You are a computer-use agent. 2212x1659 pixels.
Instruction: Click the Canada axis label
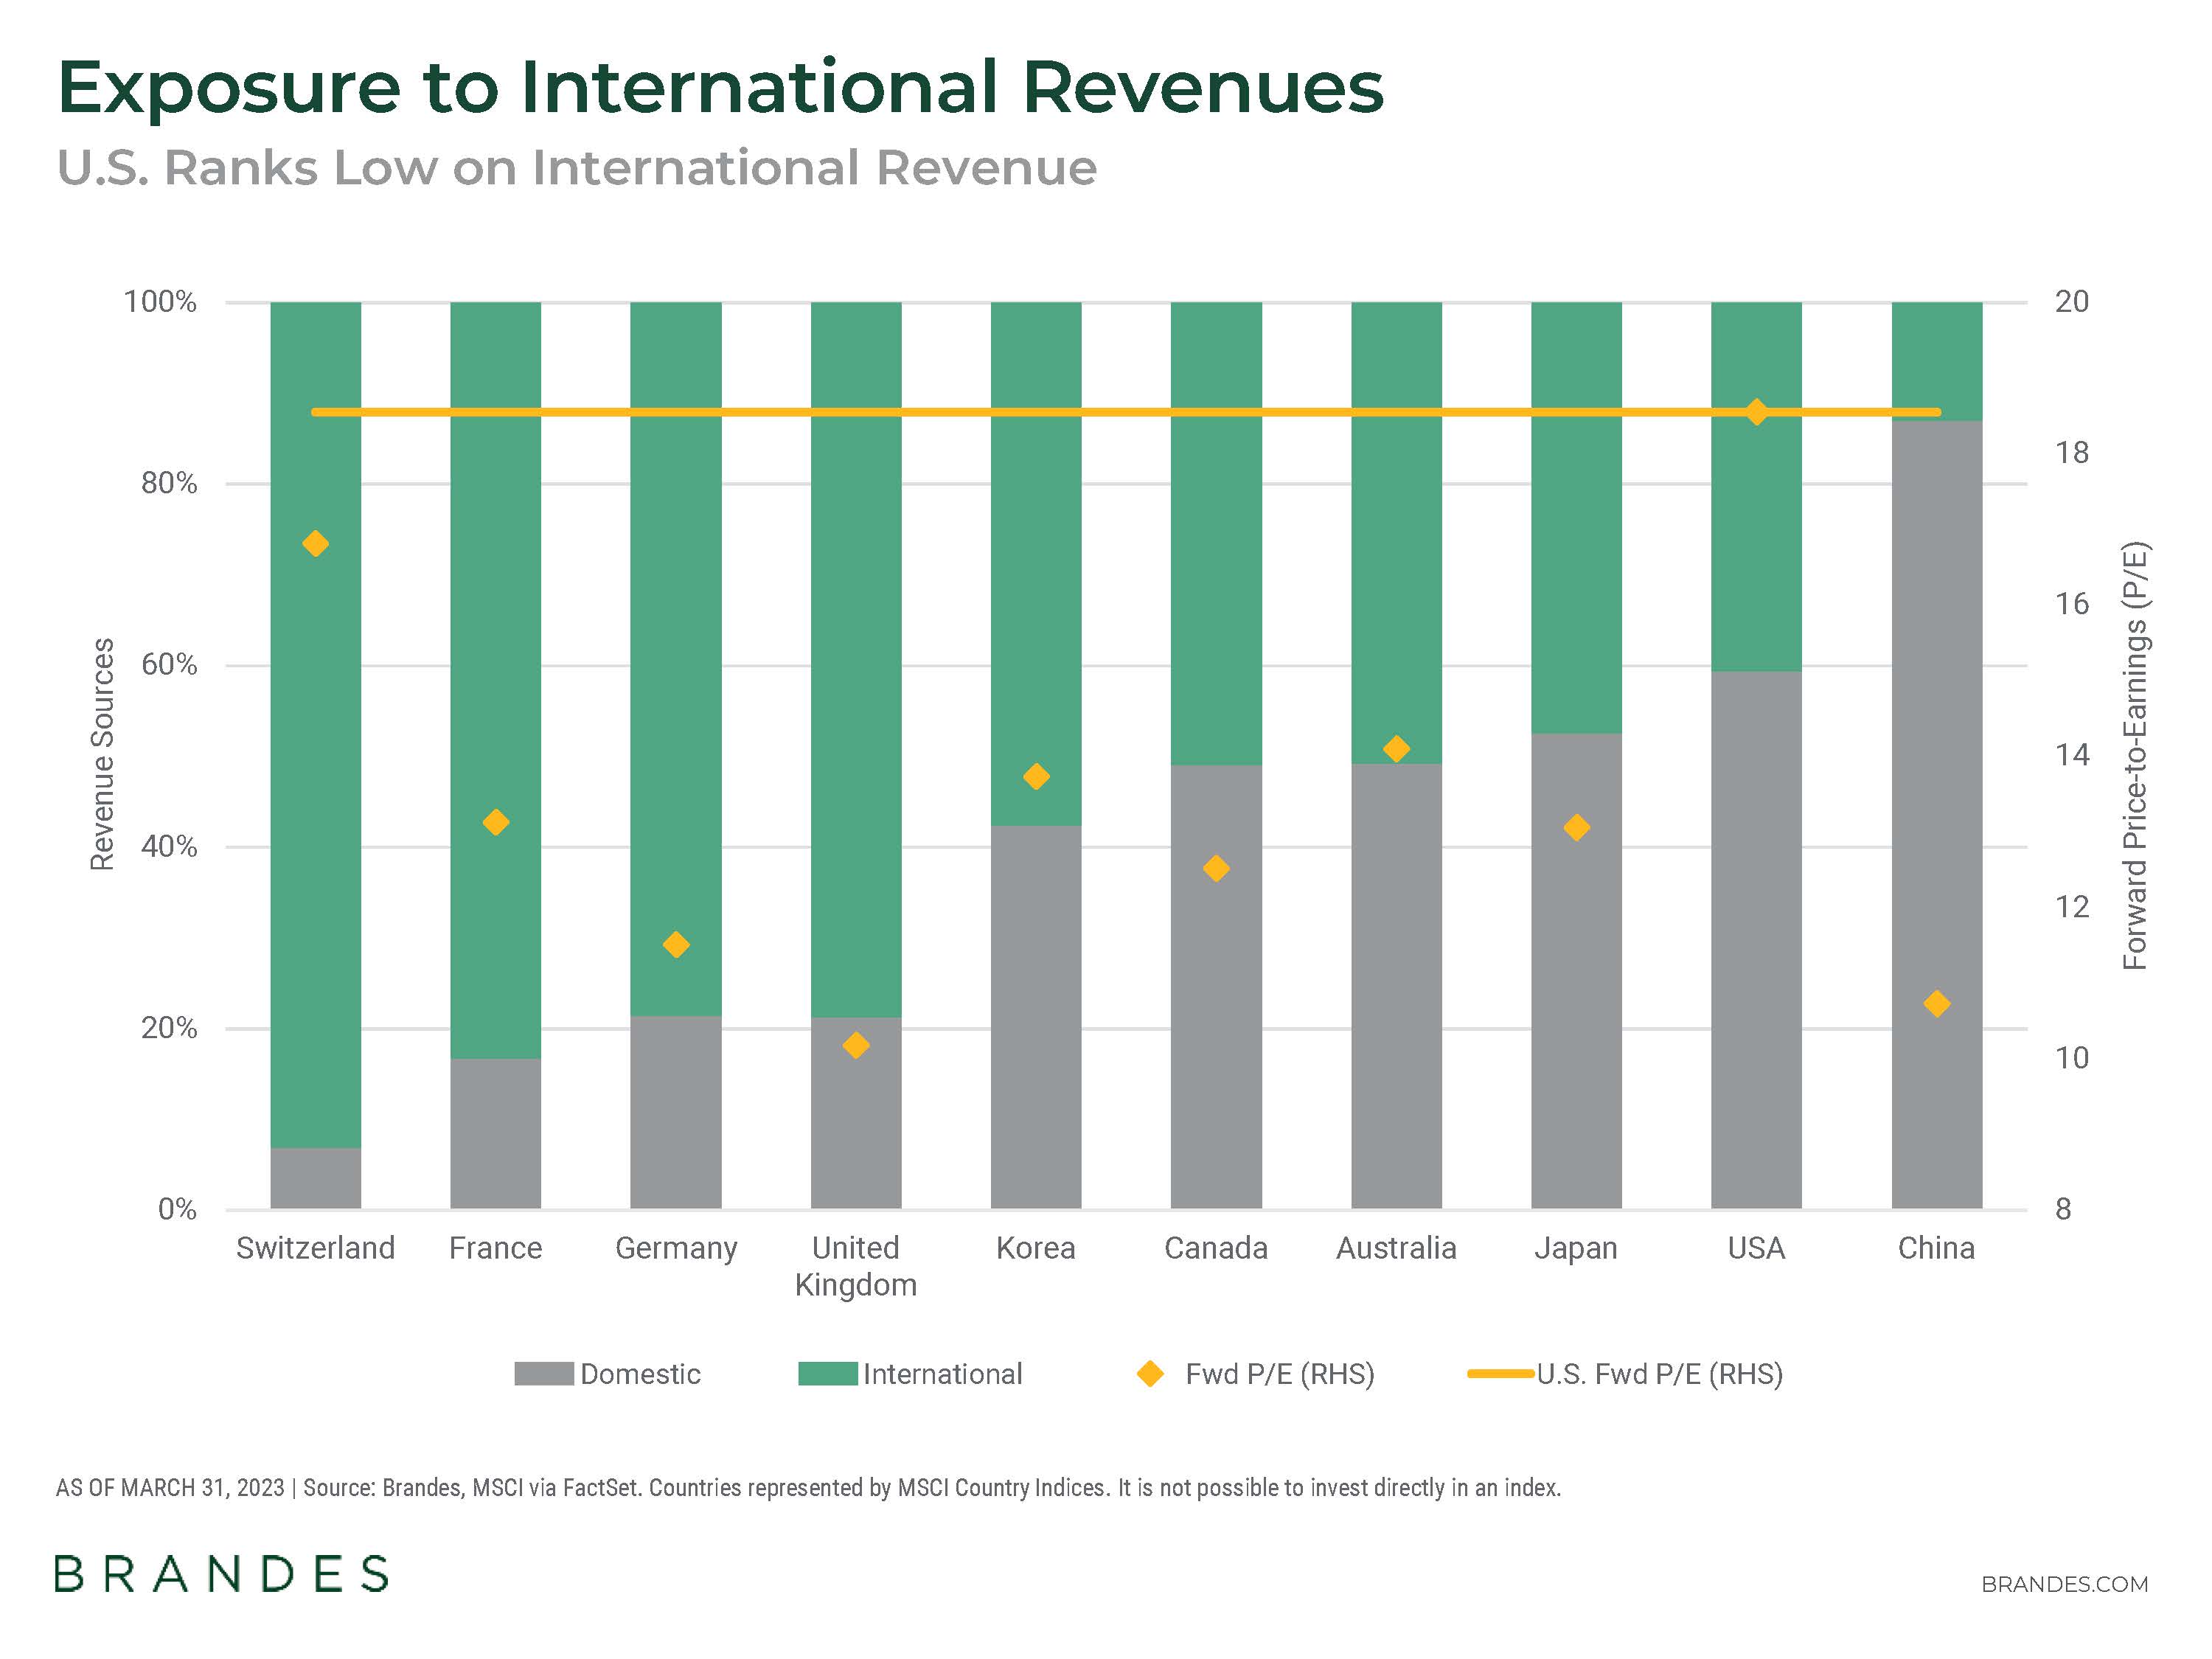pos(1216,1248)
